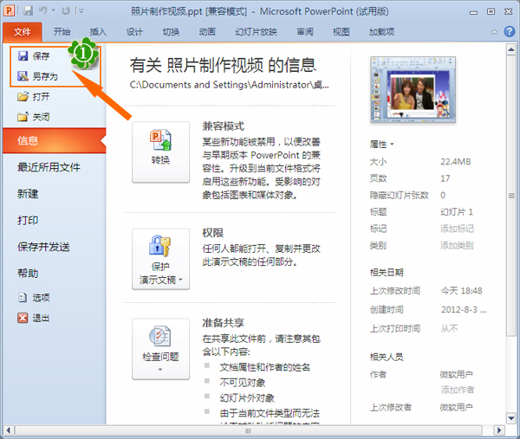
Task: Click the 权限 heading text
Action: [212, 233]
